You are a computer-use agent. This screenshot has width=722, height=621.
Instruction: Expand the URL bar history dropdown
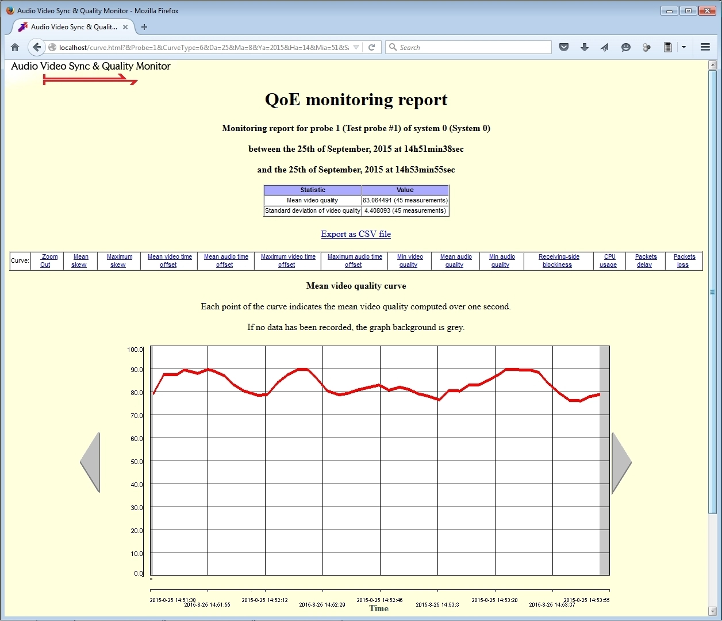tap(356, 47)
